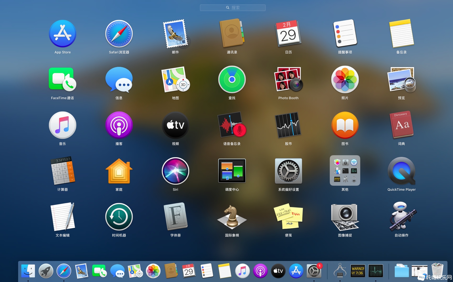
Task: Open 图书 books app
Action: point(345,125)
